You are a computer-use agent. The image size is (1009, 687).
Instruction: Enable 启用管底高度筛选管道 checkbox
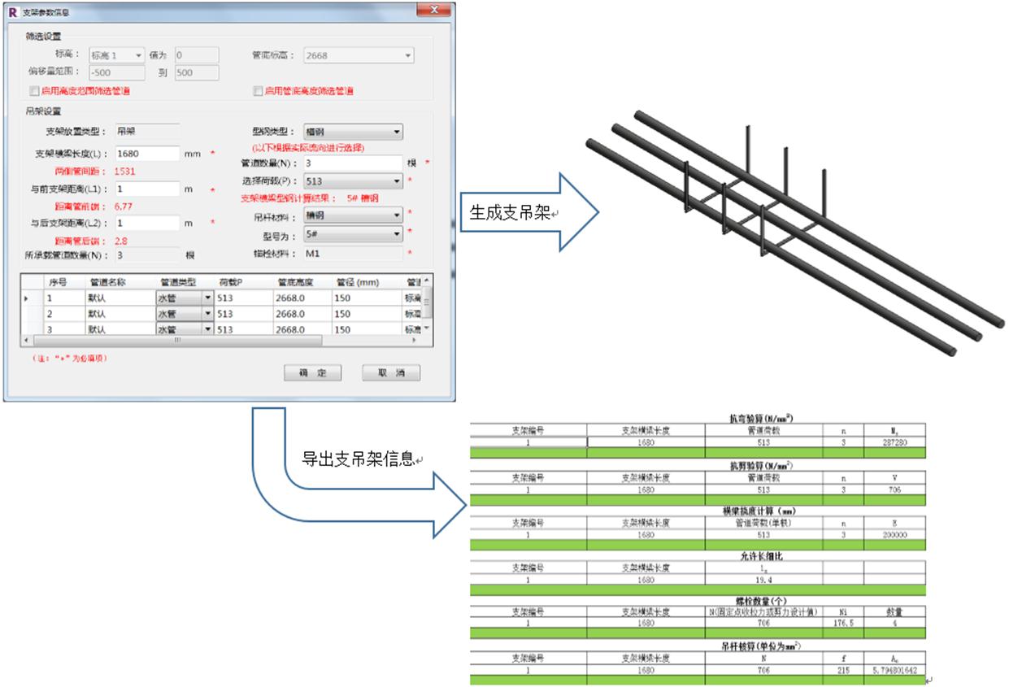(259, 91)
